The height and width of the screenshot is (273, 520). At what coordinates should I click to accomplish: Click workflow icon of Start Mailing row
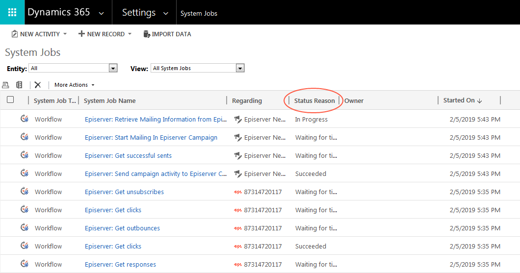(25, 137)
